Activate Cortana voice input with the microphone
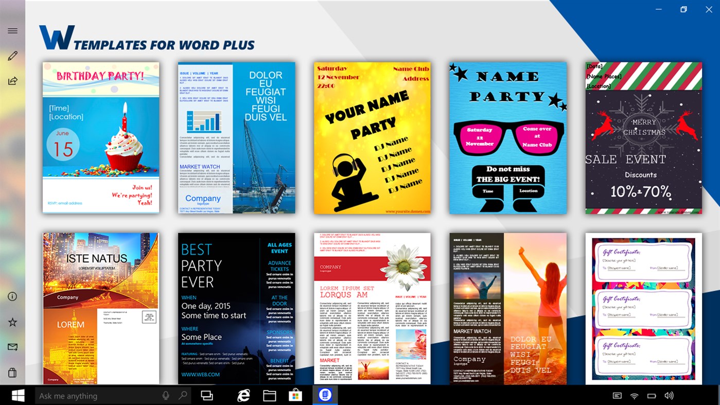Viewport: 720px width, 405px height. [165, 395]
